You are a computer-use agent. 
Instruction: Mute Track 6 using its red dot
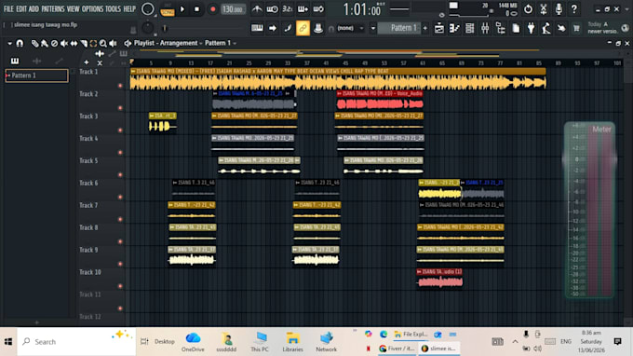coord(120,198)
